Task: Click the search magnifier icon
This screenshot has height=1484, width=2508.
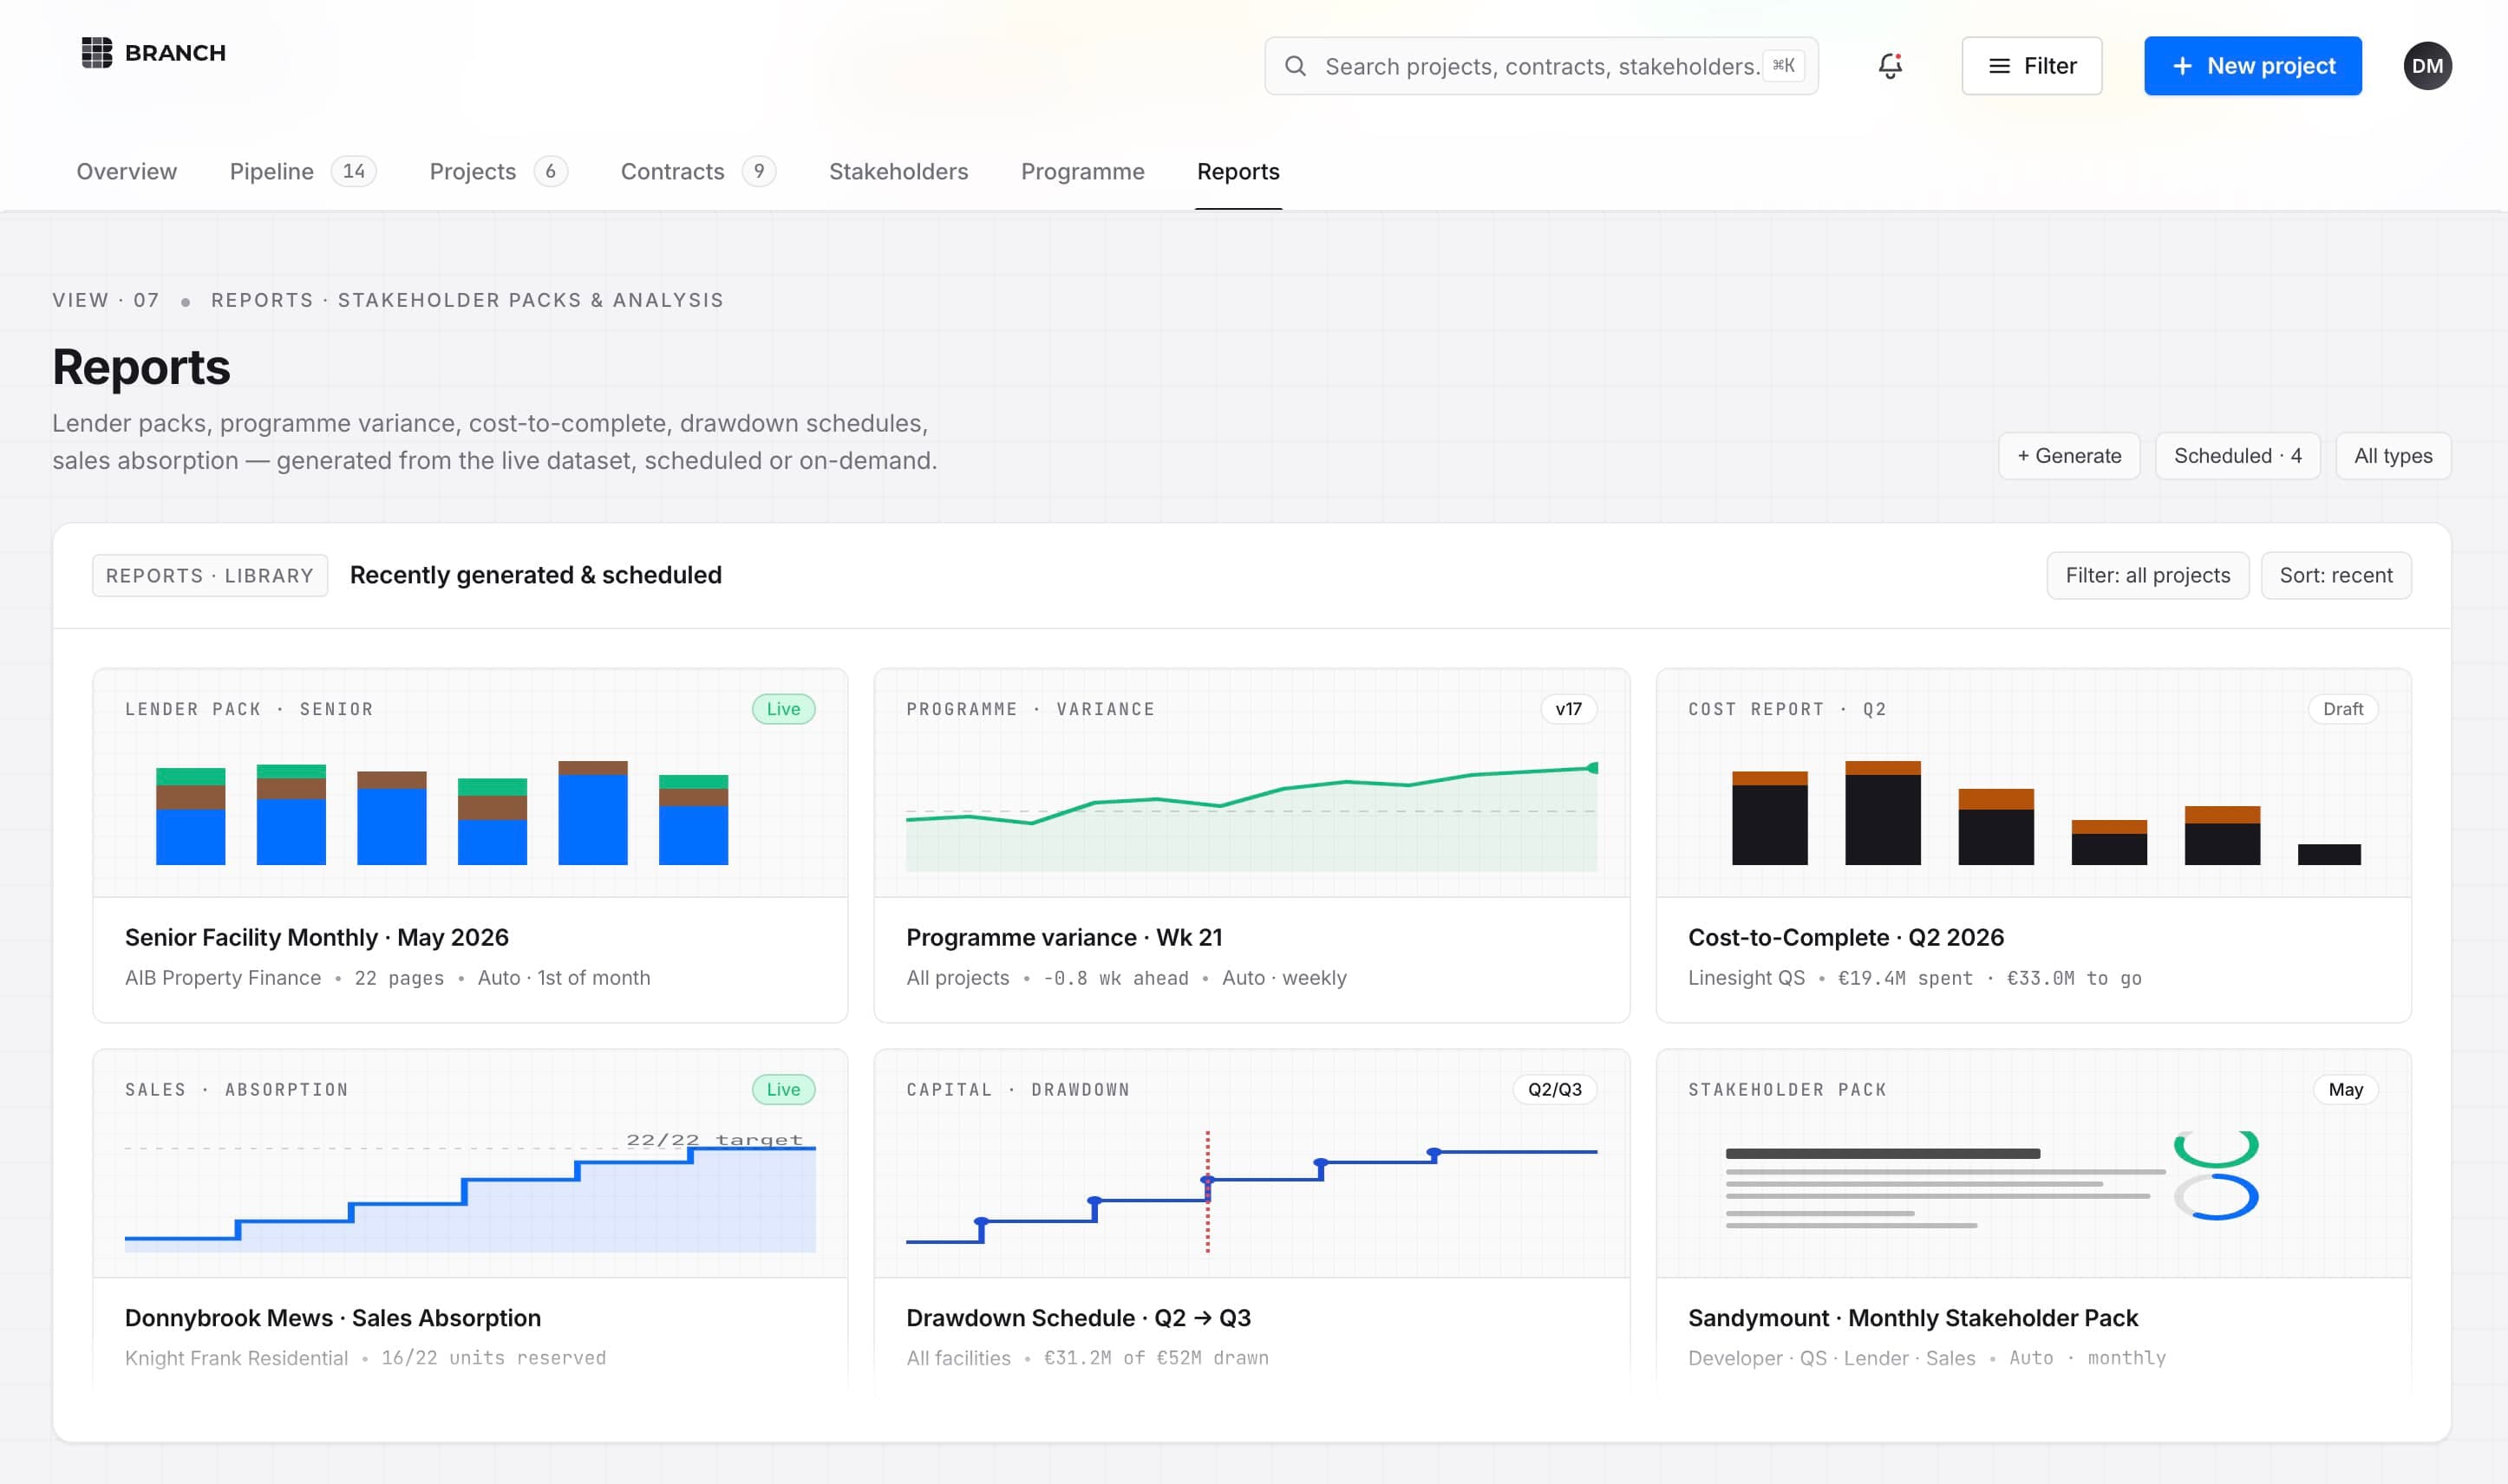Action: [x=1295, y=66]
